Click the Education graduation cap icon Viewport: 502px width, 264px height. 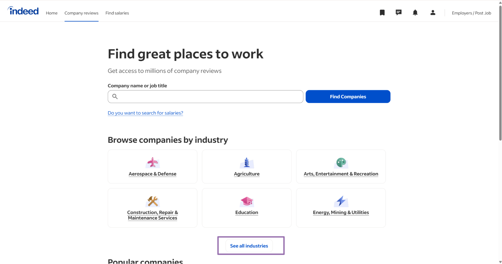(x=247, y=201)
